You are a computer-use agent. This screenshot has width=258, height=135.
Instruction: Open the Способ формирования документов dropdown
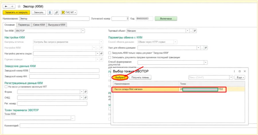[206, 63]
